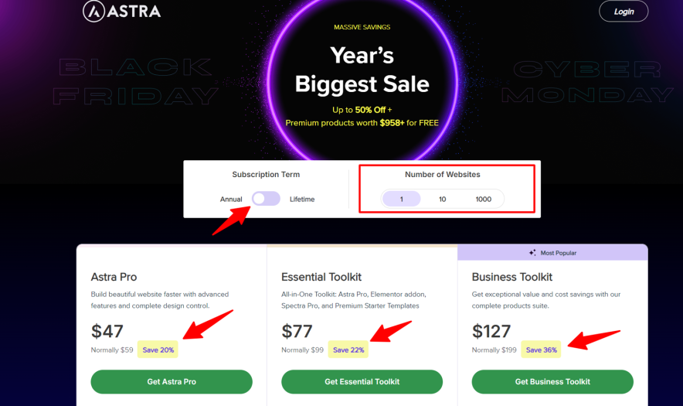Image resolution: width=683 pixels, height=406 pixels.
Task: Click the Get Astra Pro button
Action: 172,381
